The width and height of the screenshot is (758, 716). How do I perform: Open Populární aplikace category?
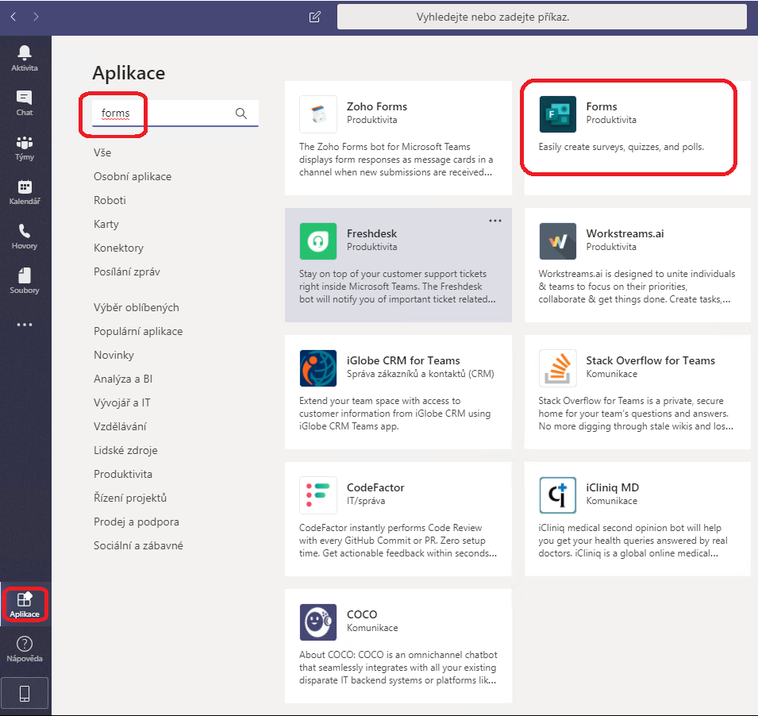pos(138,331)
